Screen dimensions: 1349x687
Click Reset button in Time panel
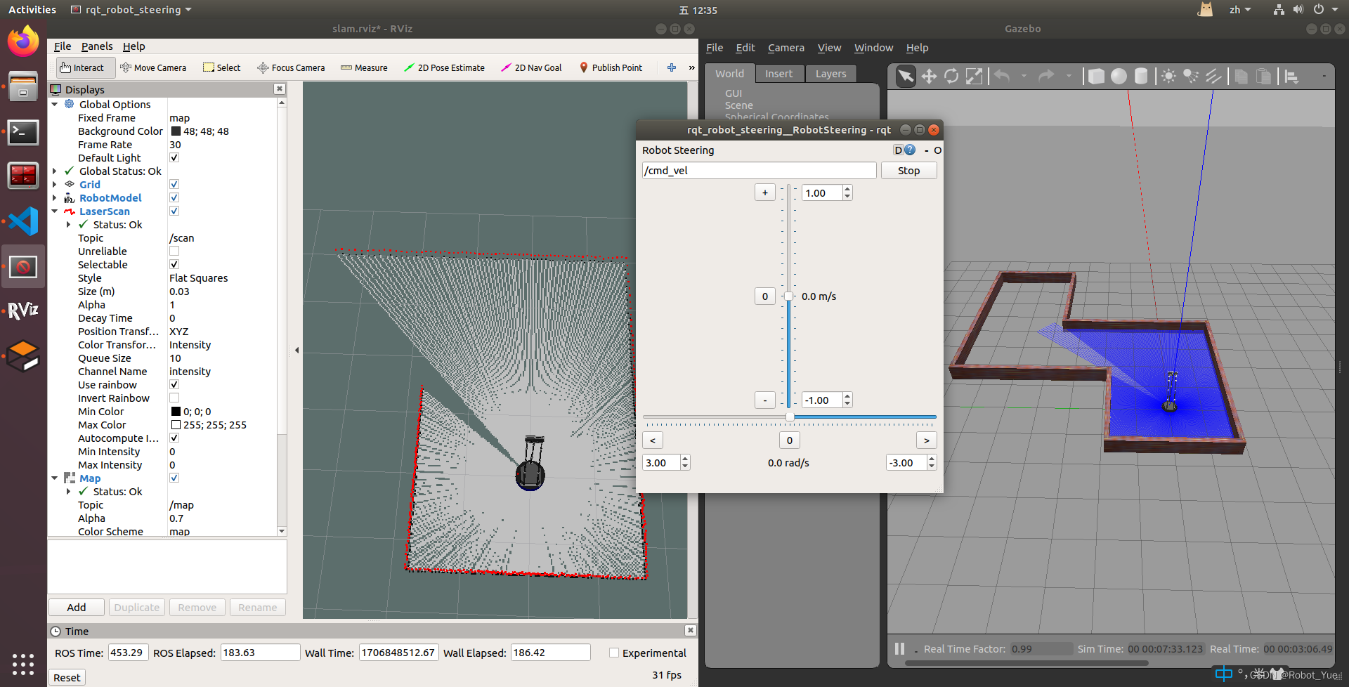click(67, 677)
